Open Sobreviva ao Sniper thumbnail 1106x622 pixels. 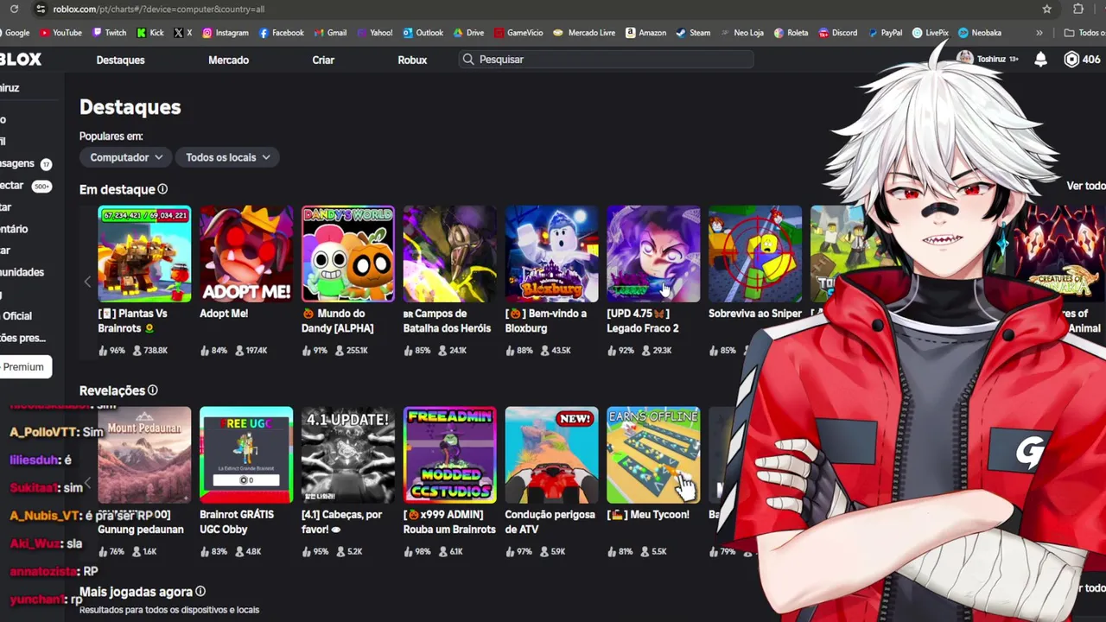tap(755, 254)
